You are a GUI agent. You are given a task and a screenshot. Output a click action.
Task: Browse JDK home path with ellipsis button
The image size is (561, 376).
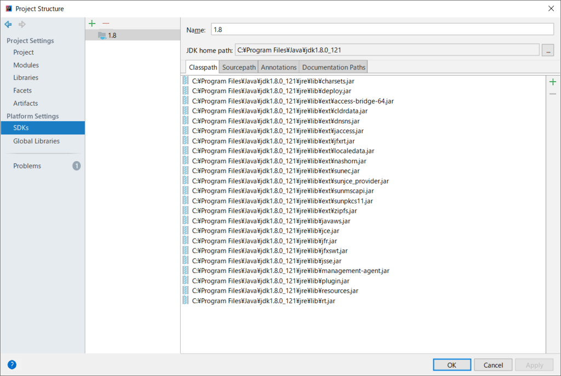coord(548,50)
